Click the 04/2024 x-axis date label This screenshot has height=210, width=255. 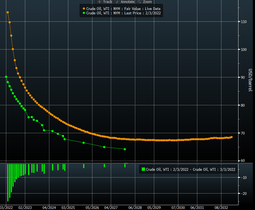pos(49,208)
